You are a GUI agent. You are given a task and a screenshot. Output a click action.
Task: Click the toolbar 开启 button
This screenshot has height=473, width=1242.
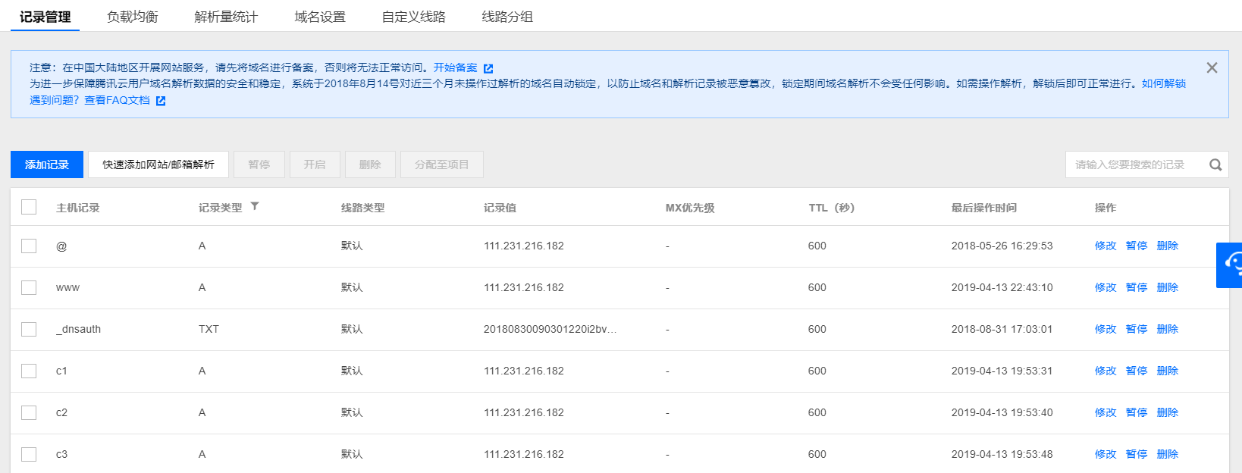click(x=315, y=164)
